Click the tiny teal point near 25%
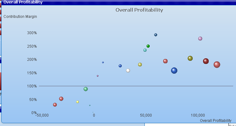Image resolution: width=236 pixels, height=126 pixels. (x=90, y=105)
